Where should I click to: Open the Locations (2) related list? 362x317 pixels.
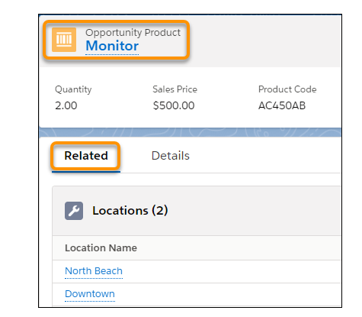point(130,211)
